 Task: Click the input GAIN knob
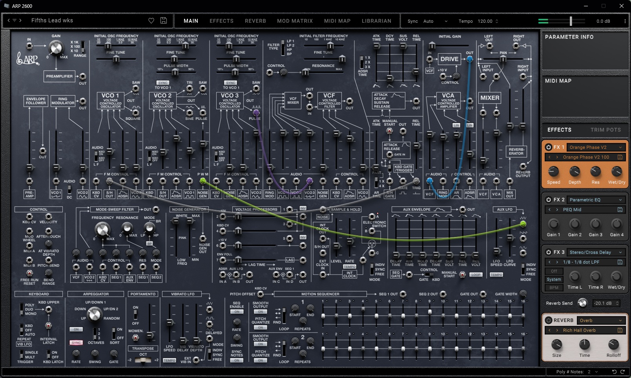click(x=56, y=48)
